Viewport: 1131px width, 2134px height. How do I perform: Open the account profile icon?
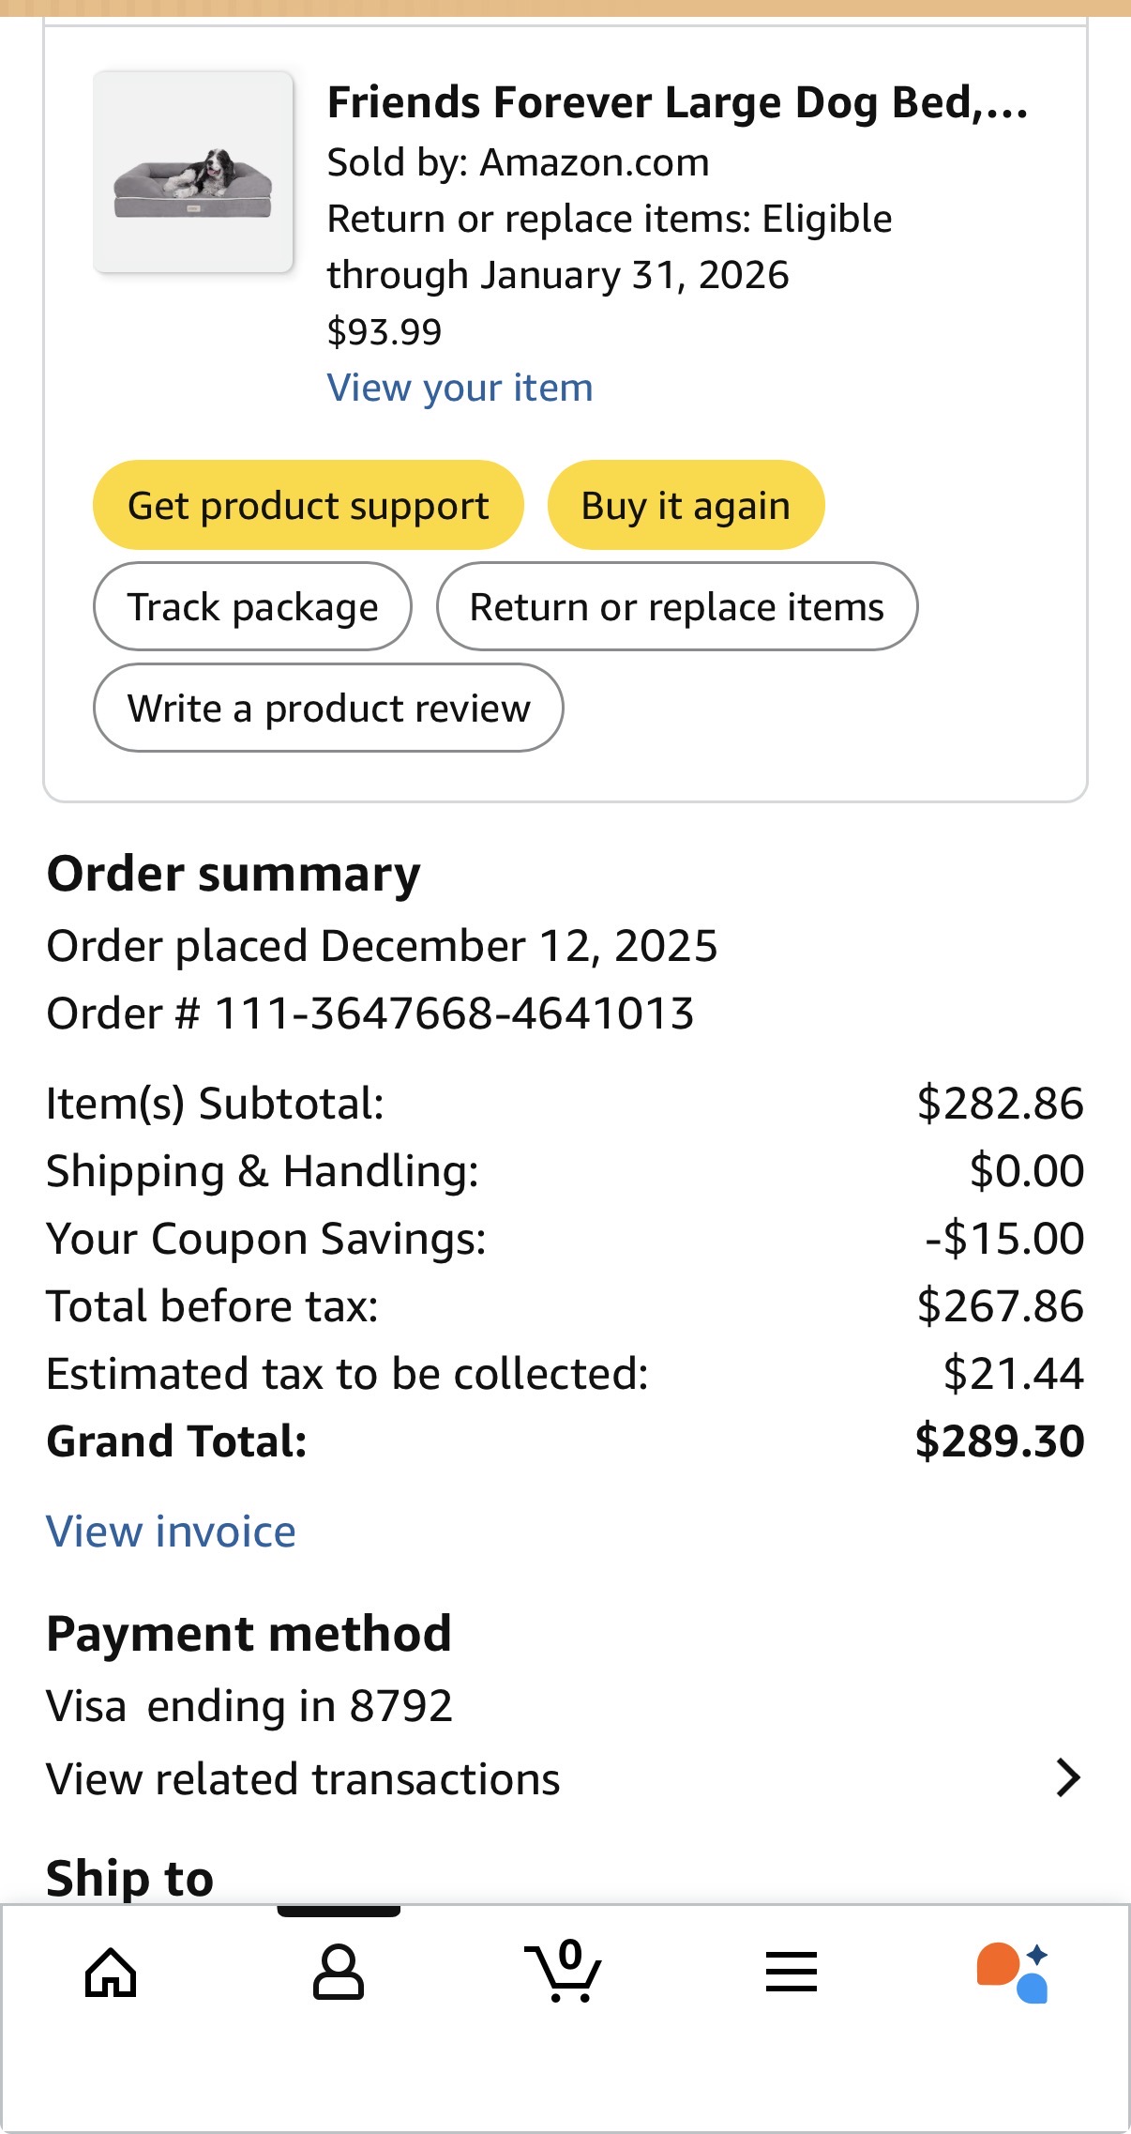coord(338,1972)
